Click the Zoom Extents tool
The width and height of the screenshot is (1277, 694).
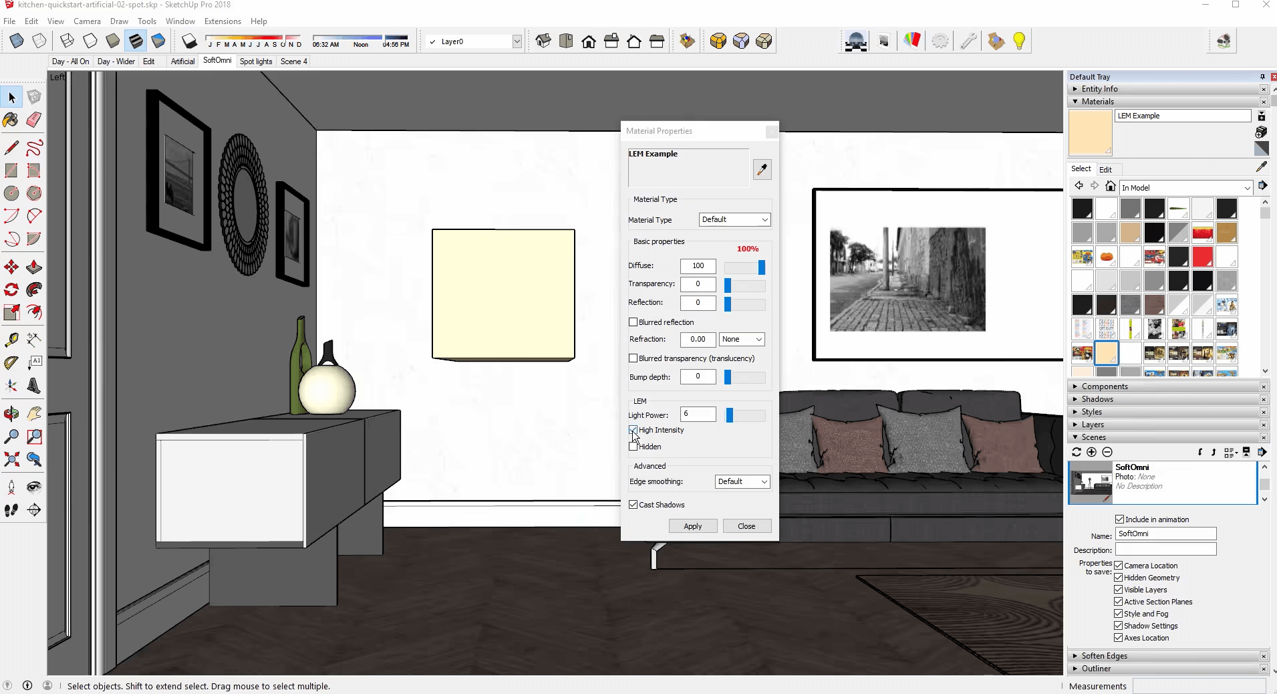pyautogui.click(x=11, y=459)
